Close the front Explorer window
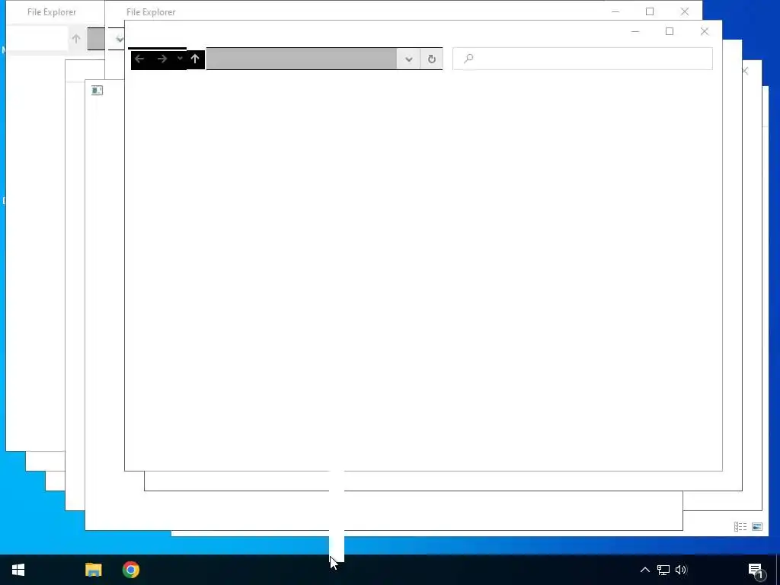 tap(705, 31)
